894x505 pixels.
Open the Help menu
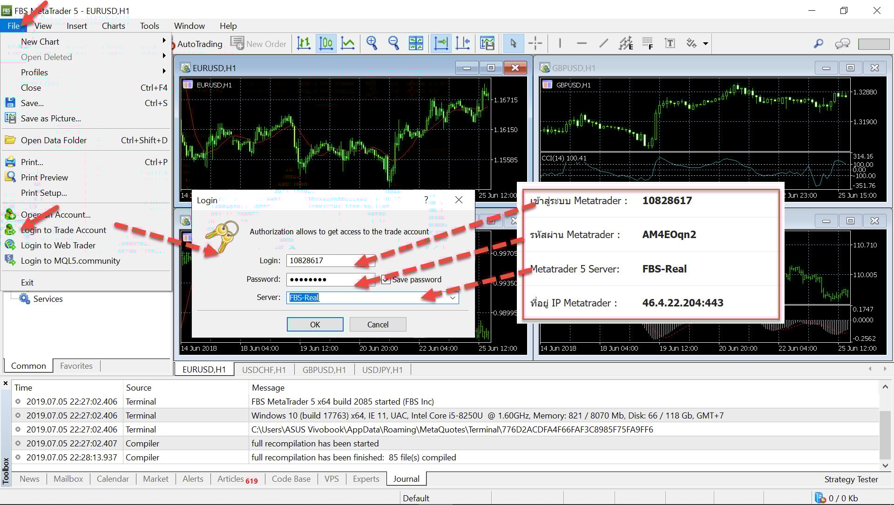coord(228,26)
